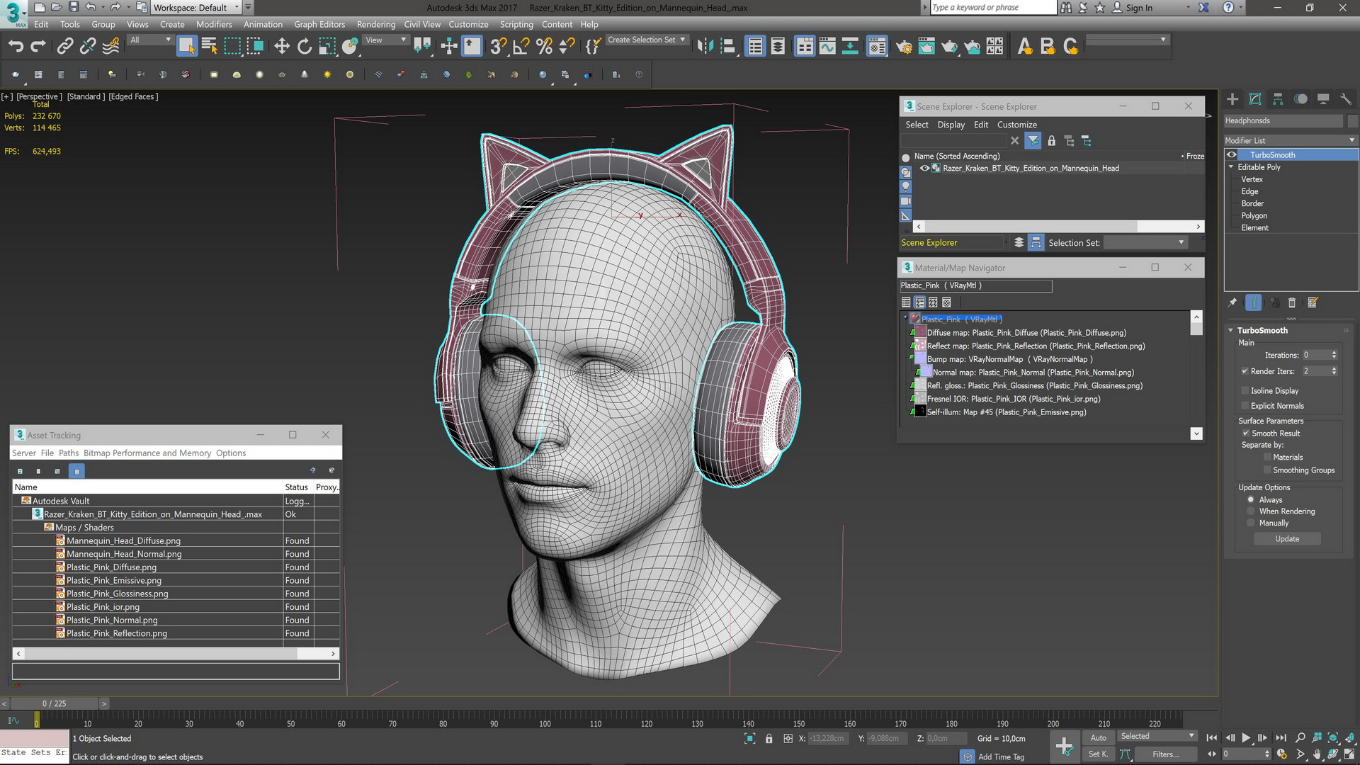
Task: Click the Redo arrow icon
Action: (x=38, y=47)
